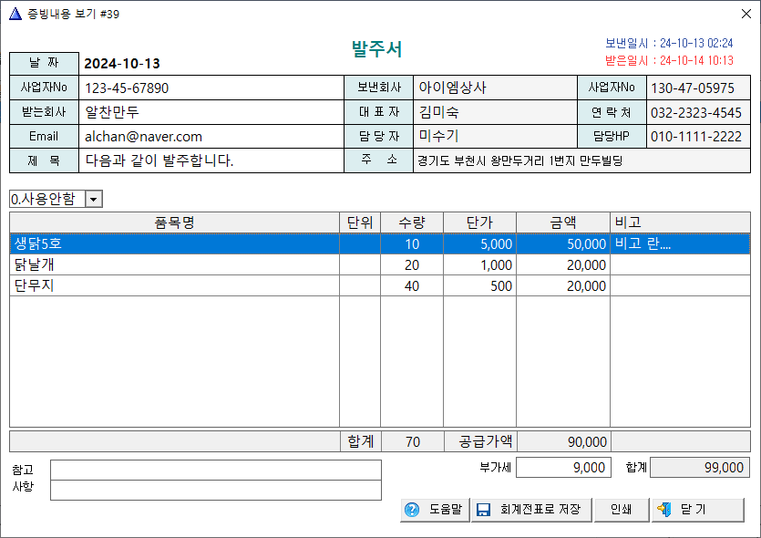This screenshot has width=761, height=538.
Task: Click the date value 2024-10-13
Action: [122, 64]
